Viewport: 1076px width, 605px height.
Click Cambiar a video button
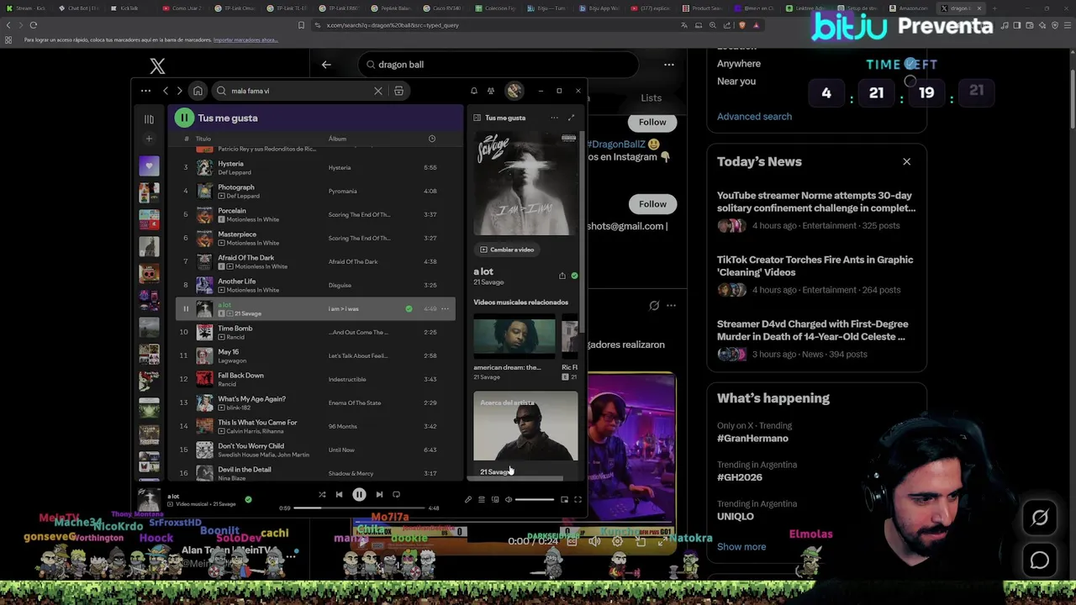tap(507, 250)
